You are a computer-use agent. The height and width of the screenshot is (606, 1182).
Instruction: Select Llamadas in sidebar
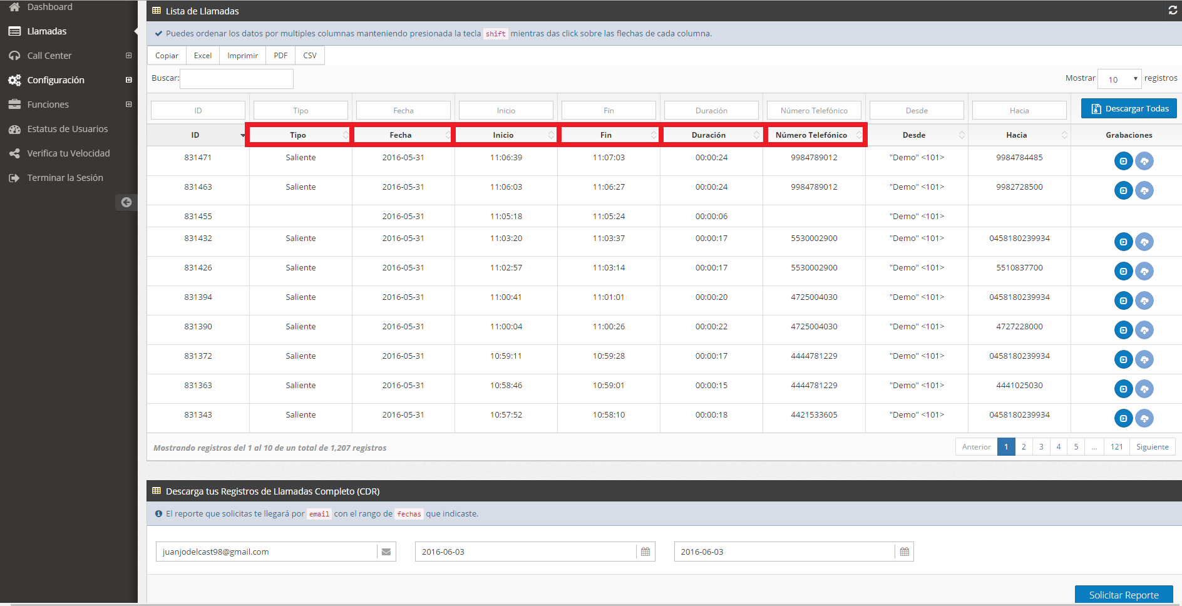(47, 31)
